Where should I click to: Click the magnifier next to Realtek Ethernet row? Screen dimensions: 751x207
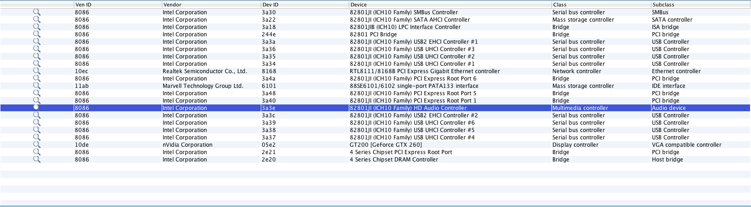point(36,71)
